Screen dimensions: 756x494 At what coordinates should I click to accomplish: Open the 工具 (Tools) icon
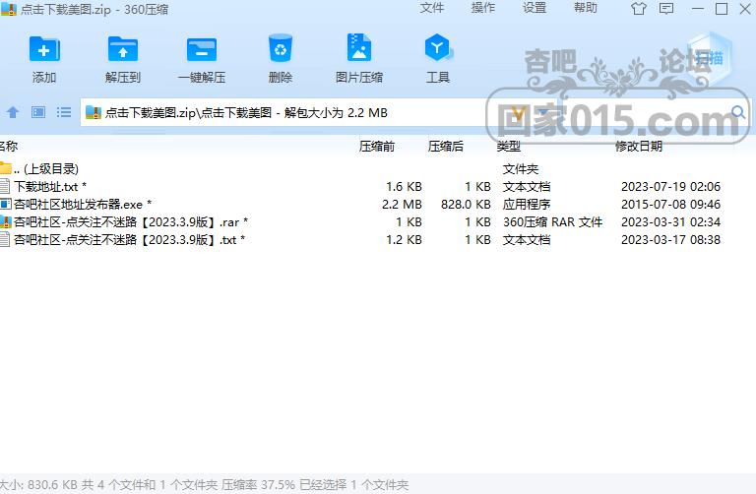(x=438, y=47)
